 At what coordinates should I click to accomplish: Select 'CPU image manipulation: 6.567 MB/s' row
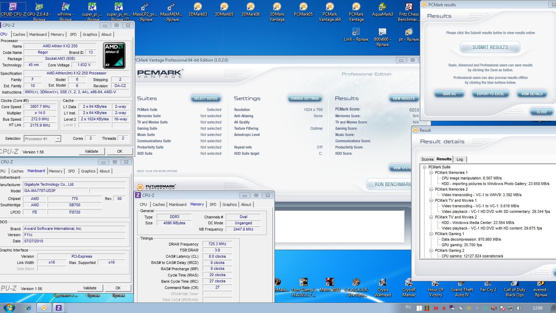472,178
